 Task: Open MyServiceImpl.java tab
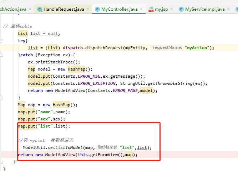click(x=205, y=9)
